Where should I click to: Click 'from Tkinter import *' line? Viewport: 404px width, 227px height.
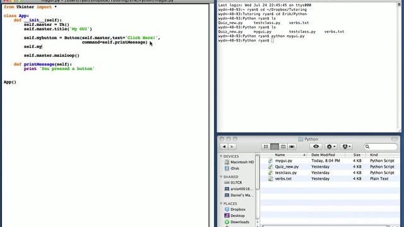[30, 7]
